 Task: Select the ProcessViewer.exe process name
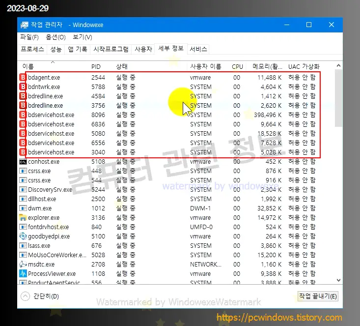[52, 273]
